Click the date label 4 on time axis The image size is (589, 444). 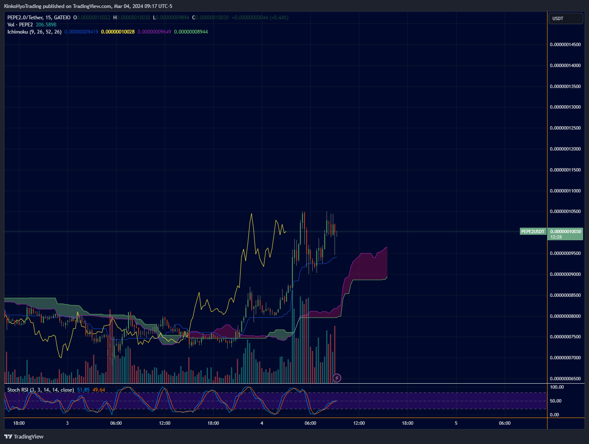(x=262, y=423)
